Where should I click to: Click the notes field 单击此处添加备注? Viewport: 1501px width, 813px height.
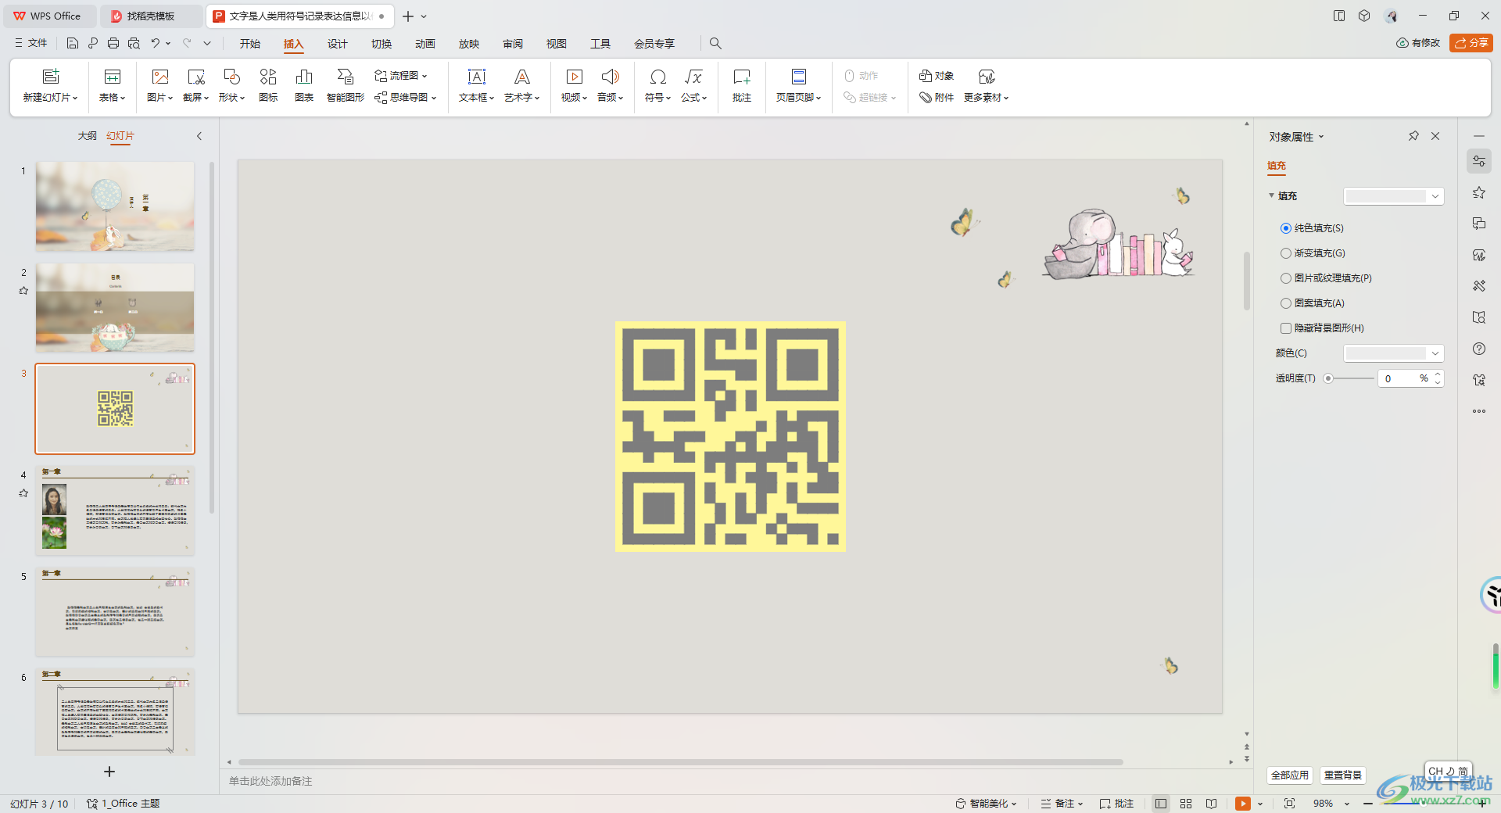pos(270,781)
